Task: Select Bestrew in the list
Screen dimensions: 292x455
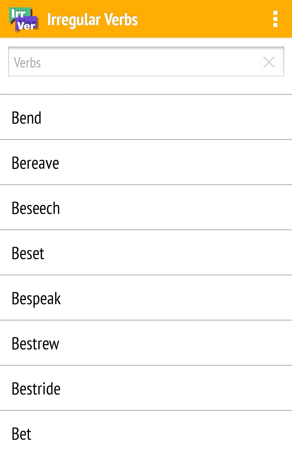Action: coord(146,344)
